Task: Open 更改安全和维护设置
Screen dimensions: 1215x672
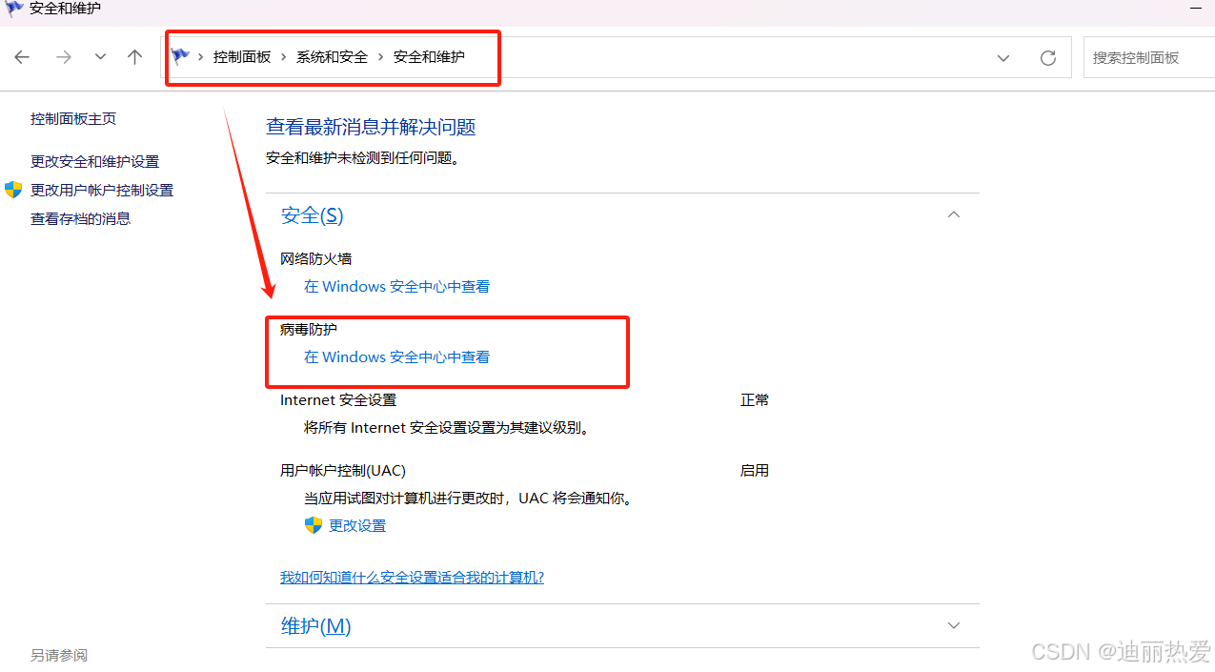Action: (x=95, y=162)
